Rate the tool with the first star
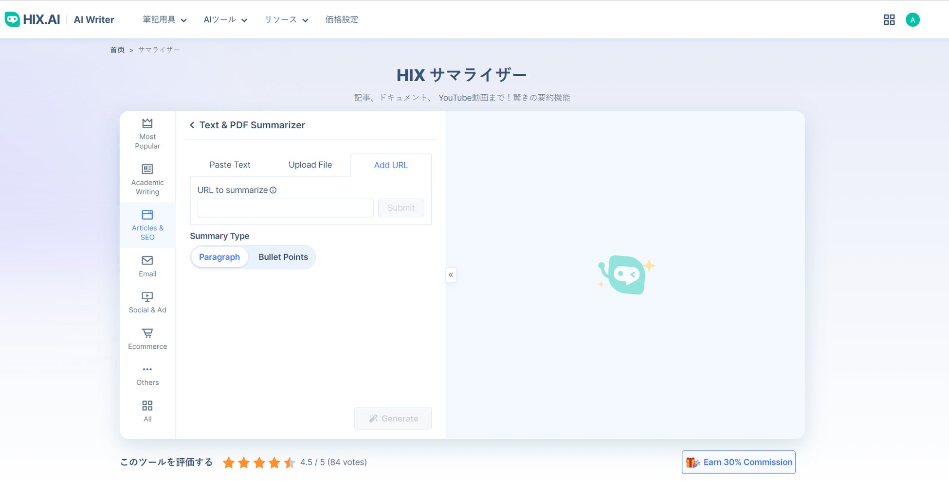Screen dimensions: 949x481 tap(229, 463)
